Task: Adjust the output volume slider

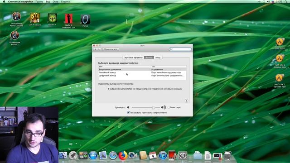Action: pyautogui.click(x=153, y=107)
